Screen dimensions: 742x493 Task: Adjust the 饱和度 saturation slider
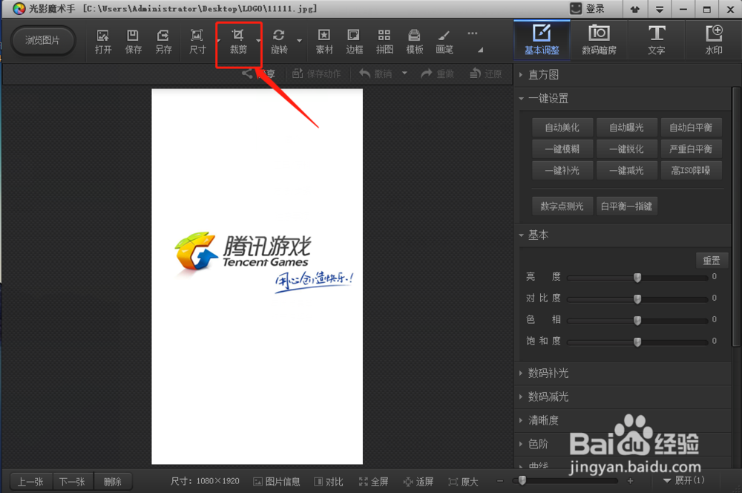click(x=637, y=342)
